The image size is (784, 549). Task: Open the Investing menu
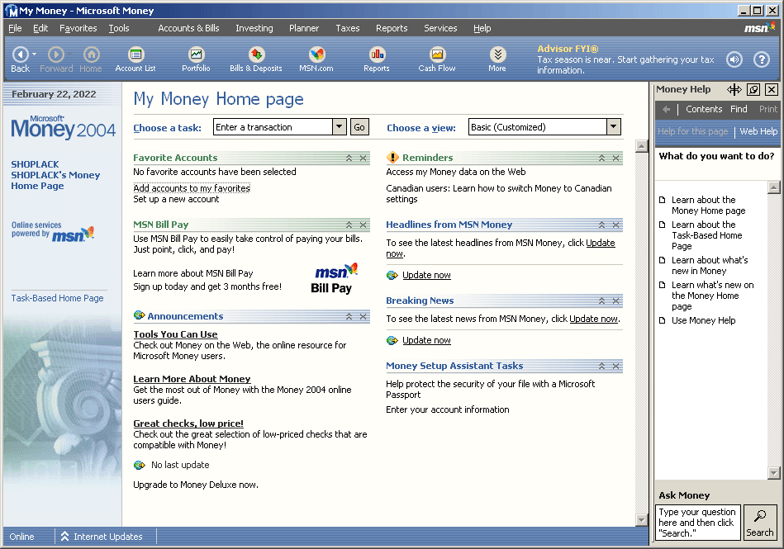click(x=254, y=28)
